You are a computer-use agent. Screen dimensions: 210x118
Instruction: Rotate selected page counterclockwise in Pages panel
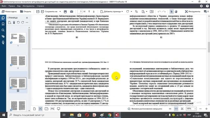18,23
